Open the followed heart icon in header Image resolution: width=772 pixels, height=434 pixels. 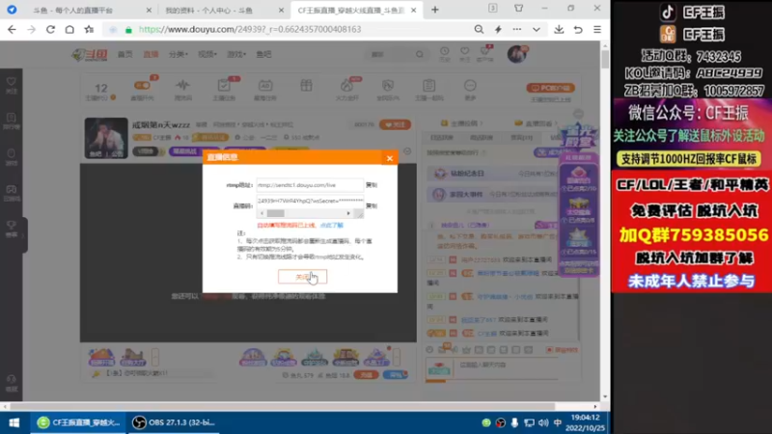(x=465, y=53)
